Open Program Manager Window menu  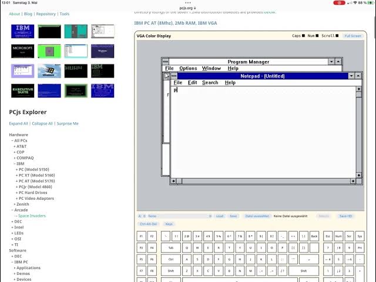[211, 68]
